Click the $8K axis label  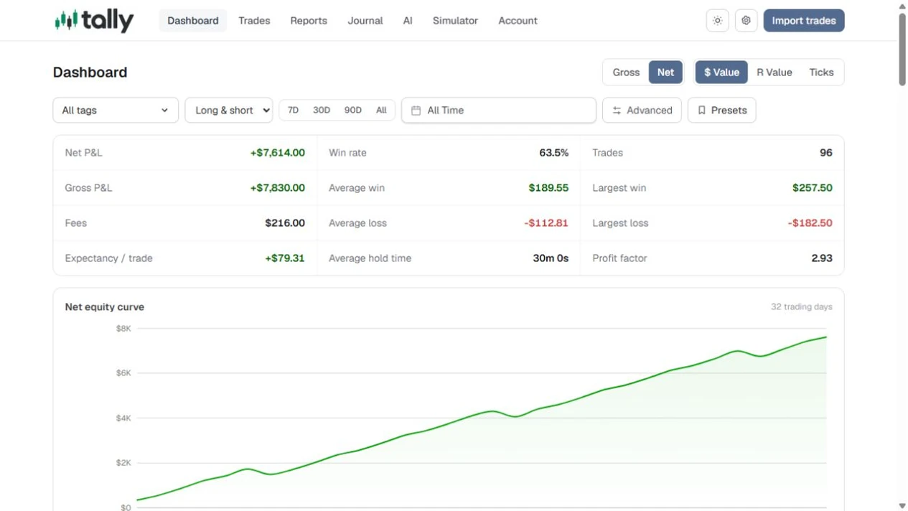coord(123,329)
